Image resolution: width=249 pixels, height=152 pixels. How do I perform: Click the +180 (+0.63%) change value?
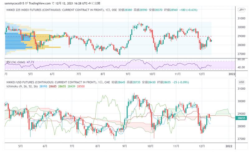click(188, 10)
